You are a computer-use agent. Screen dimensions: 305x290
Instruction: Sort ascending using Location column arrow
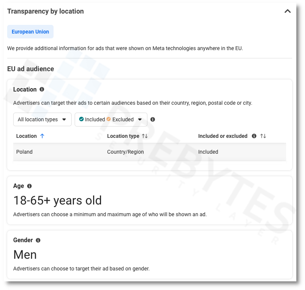tap(42, 136)
